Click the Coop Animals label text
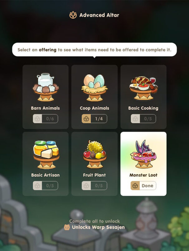Screen dimensions: 189x251 click(x=94, y=108)
